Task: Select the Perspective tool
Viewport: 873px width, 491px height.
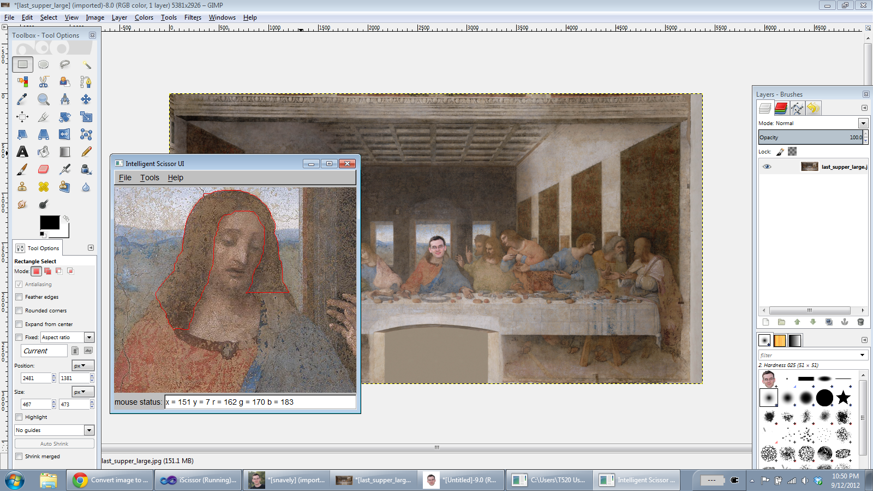Action: 44,134
